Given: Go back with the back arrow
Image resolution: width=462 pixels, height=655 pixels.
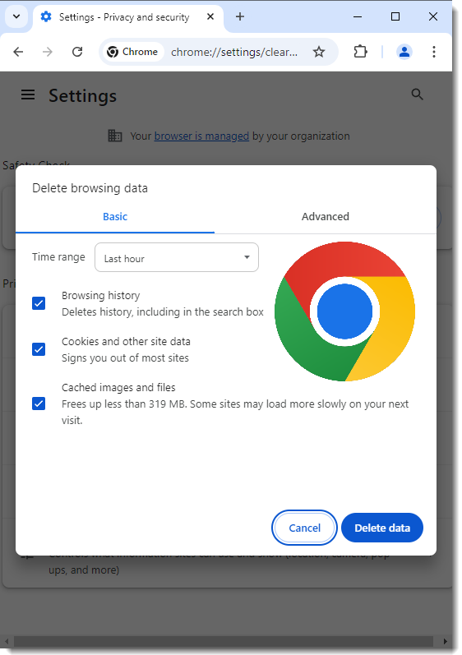Looking at the screenshot, I should coord(18,52).
